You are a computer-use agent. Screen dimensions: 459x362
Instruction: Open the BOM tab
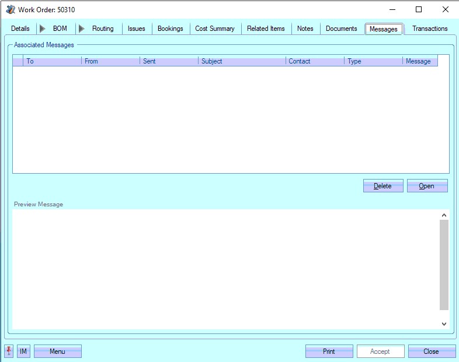point(60,29)
